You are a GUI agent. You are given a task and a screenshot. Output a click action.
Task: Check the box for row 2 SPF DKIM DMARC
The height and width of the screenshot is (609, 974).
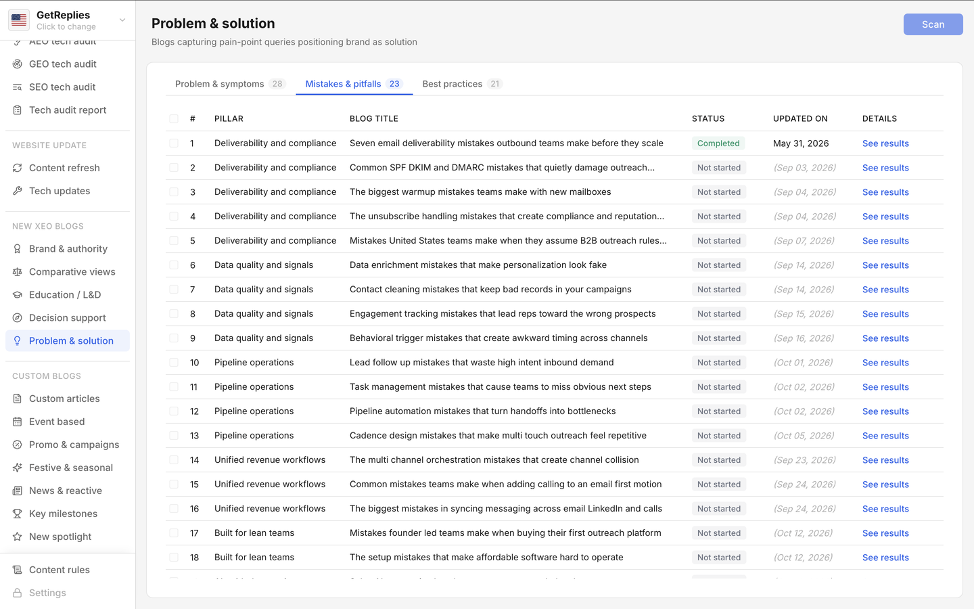(x=174, y=168)
